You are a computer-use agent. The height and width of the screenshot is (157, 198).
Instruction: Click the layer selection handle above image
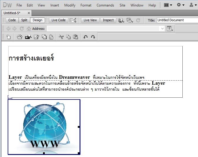10,97
